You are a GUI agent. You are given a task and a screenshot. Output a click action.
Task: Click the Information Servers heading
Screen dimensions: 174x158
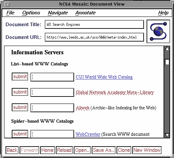click(37, 52)
